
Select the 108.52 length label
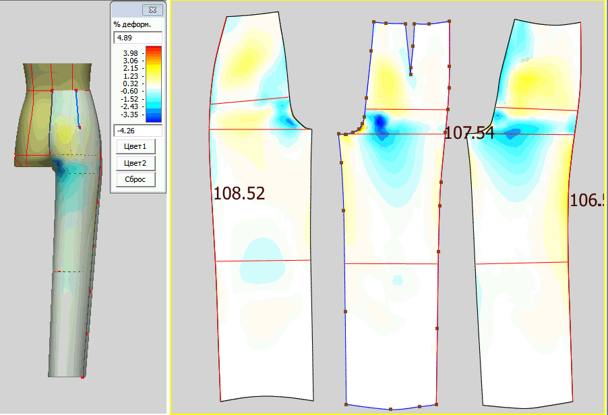point(239,193)
